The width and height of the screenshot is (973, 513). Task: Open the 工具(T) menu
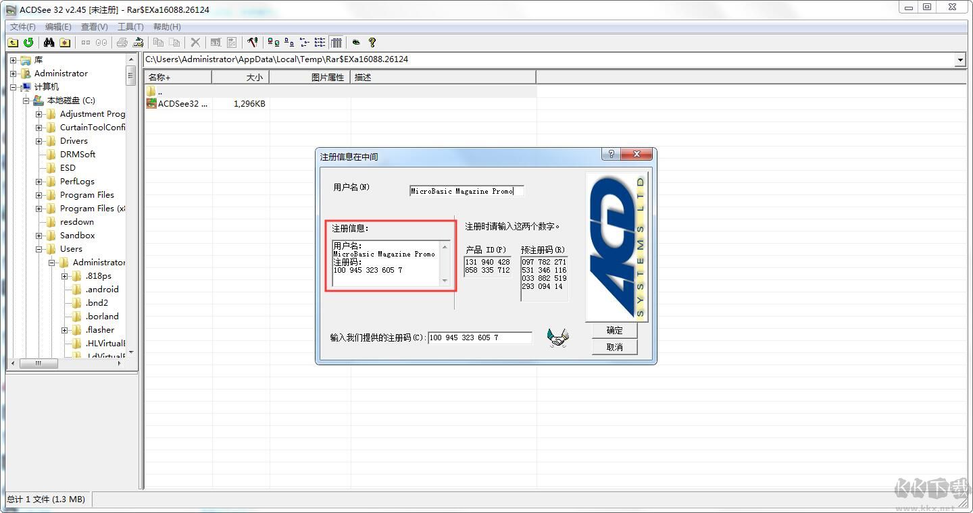point(130,26)
